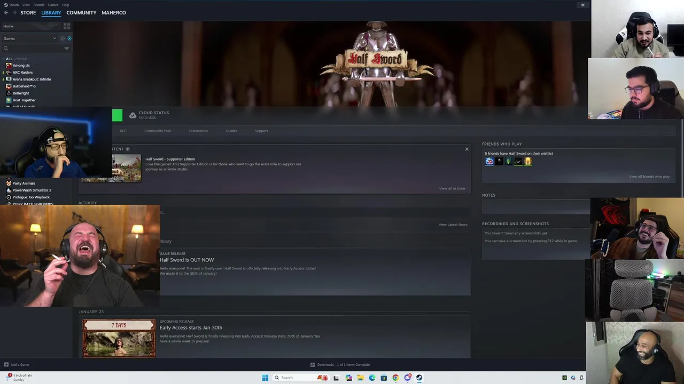Open the COMMUNITY tab
684x384 pixels.
pyautogui.click(x=81, y=13)
